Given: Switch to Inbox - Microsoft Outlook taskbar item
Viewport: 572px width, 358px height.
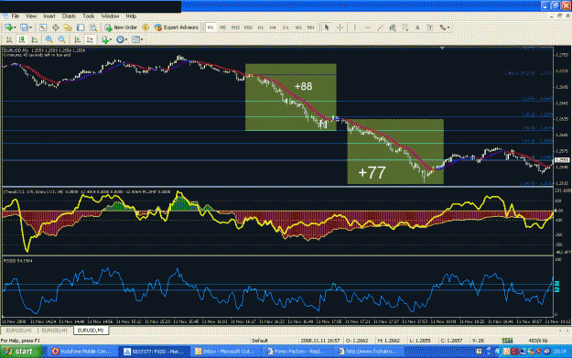Looking at the screenshot, I should (x=226, y=352).
